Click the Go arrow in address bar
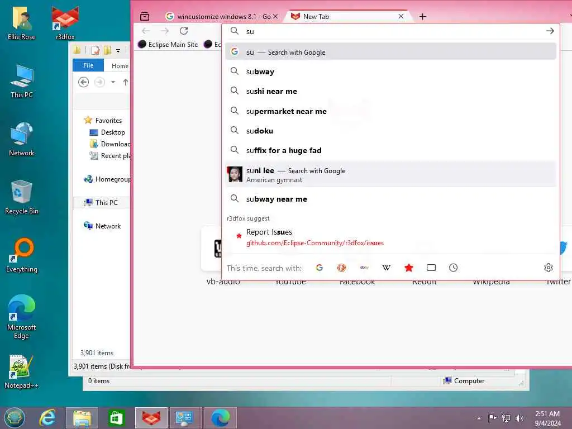The width and height of the screenshot is (572, 429). click(x=550, y=31)
